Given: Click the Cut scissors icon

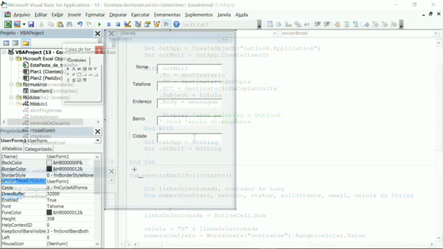Looking at the screenshot, I should pyautogui.click(x=42, y=24).
